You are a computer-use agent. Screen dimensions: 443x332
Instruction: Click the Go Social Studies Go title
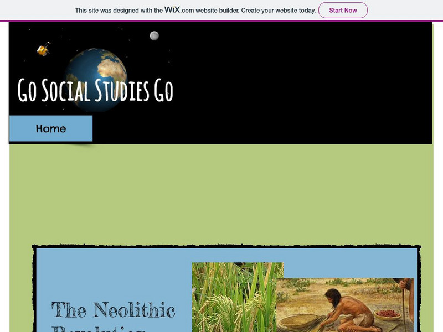[x=95, y=90]
